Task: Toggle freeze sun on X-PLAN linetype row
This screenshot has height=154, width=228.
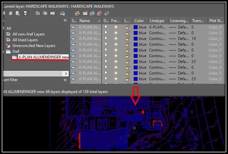Action: pyautogui.click(x=116, y=27)
